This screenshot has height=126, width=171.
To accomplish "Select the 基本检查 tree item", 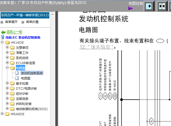I will [22, 83].
